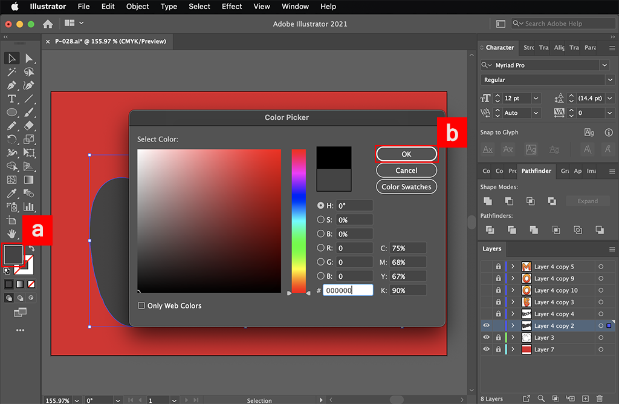Open the Auto kerning dropdown

(536, 113)
